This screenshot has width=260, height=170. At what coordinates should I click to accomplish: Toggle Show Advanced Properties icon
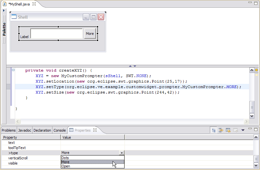[x=221, y=130]
